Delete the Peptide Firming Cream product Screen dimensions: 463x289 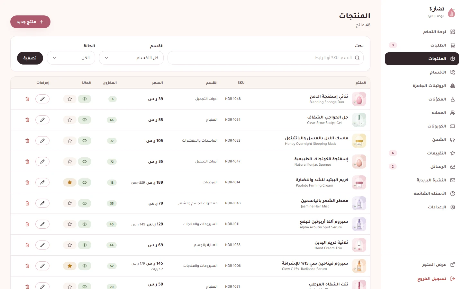[27, 182]
